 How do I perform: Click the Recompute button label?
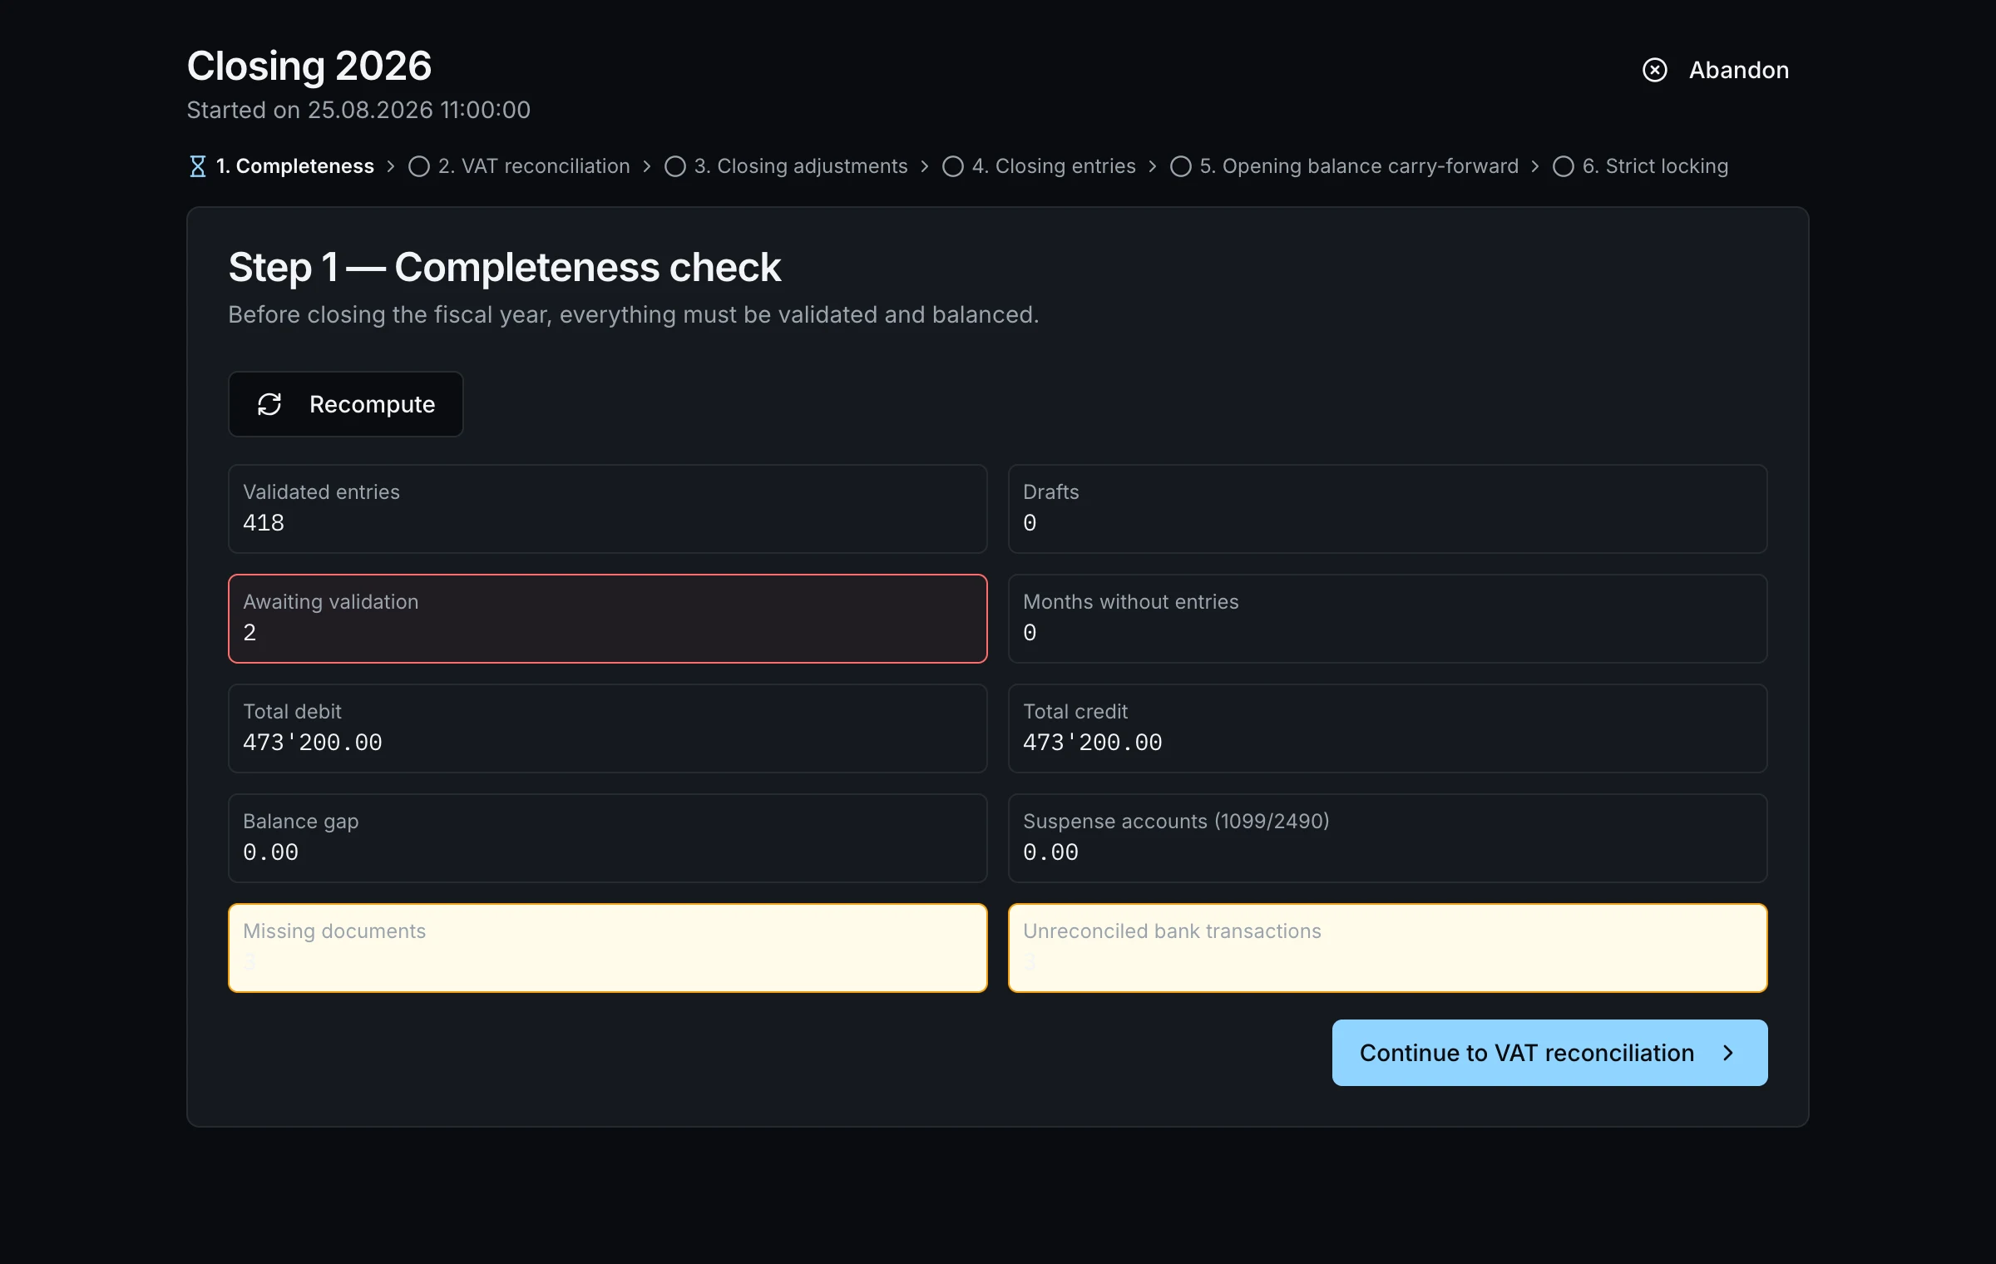click(372, 404)
